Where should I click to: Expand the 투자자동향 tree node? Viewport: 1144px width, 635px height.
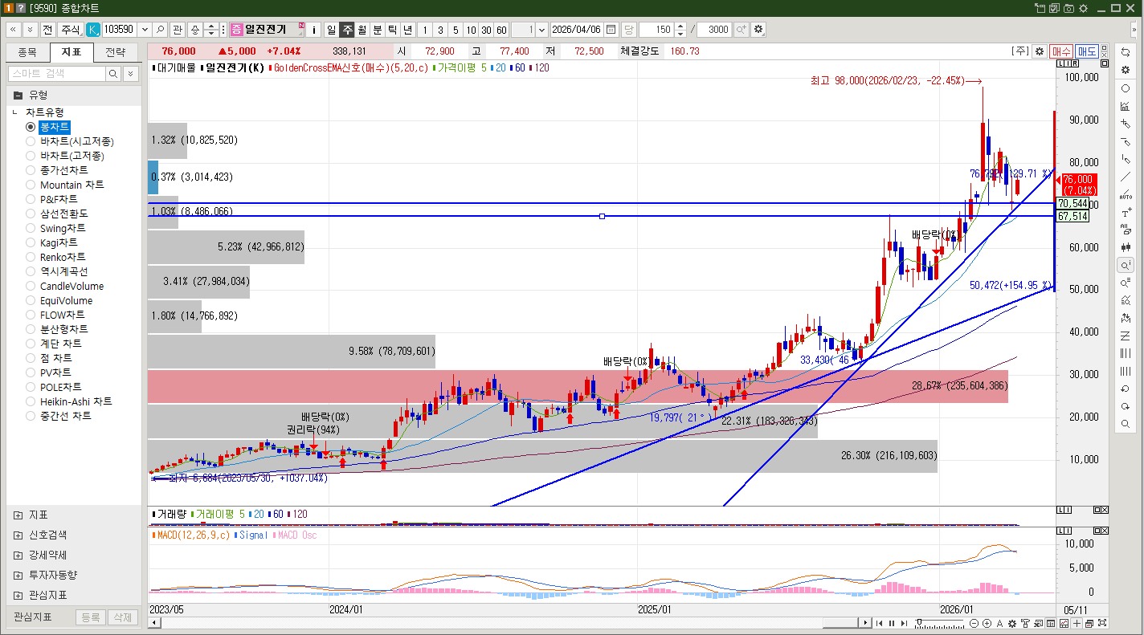(18, 575)
